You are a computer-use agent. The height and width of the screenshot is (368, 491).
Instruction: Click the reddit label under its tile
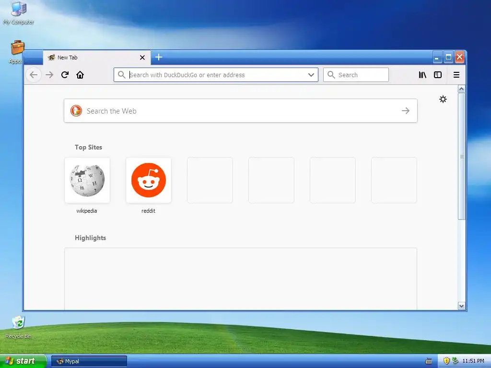[149, 211]
